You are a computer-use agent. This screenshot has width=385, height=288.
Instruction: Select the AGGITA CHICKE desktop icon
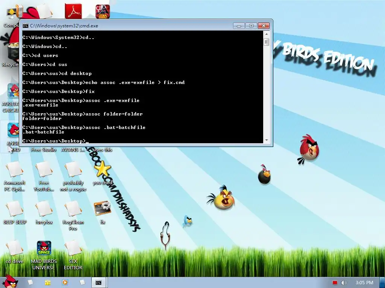[x=10, y=98]
